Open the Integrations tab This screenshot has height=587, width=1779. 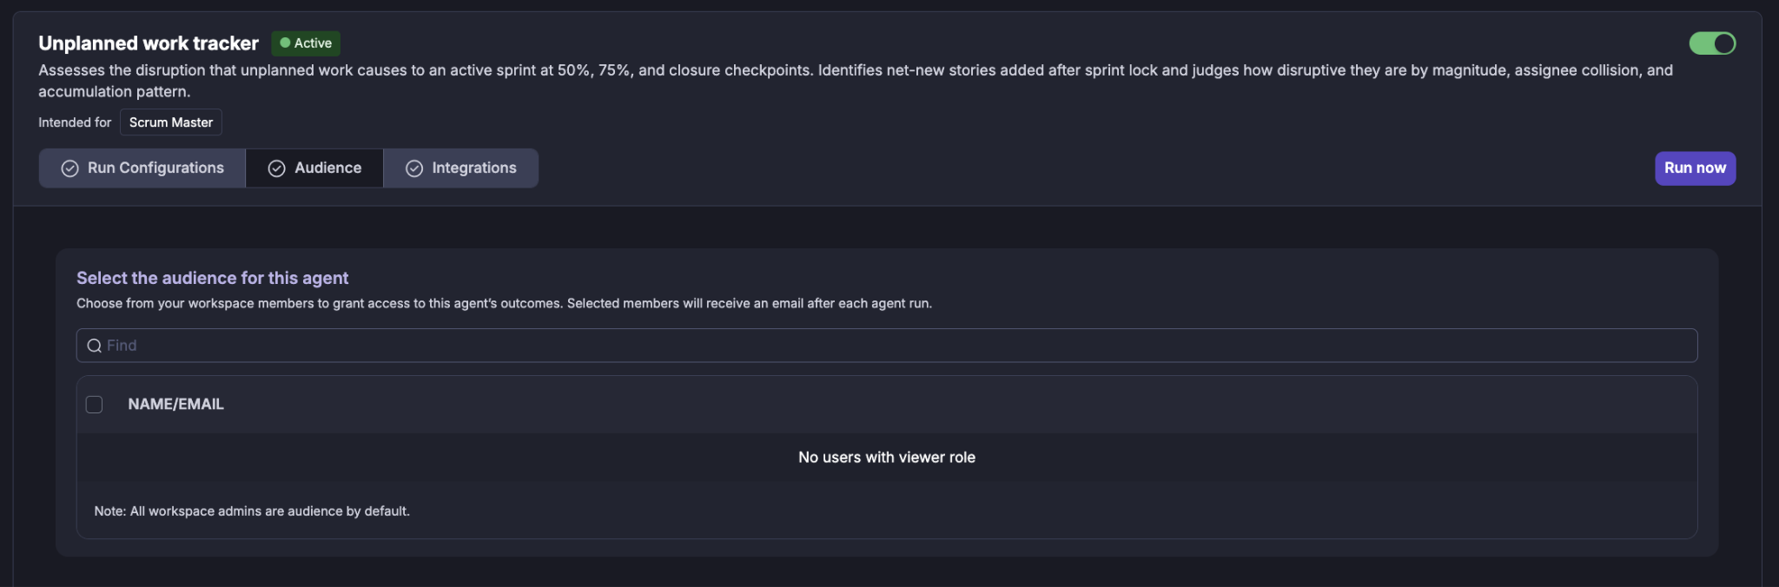tap(461, 168)
